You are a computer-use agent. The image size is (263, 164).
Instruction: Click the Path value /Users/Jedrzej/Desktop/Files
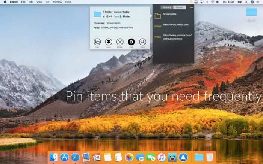point(117,28)
